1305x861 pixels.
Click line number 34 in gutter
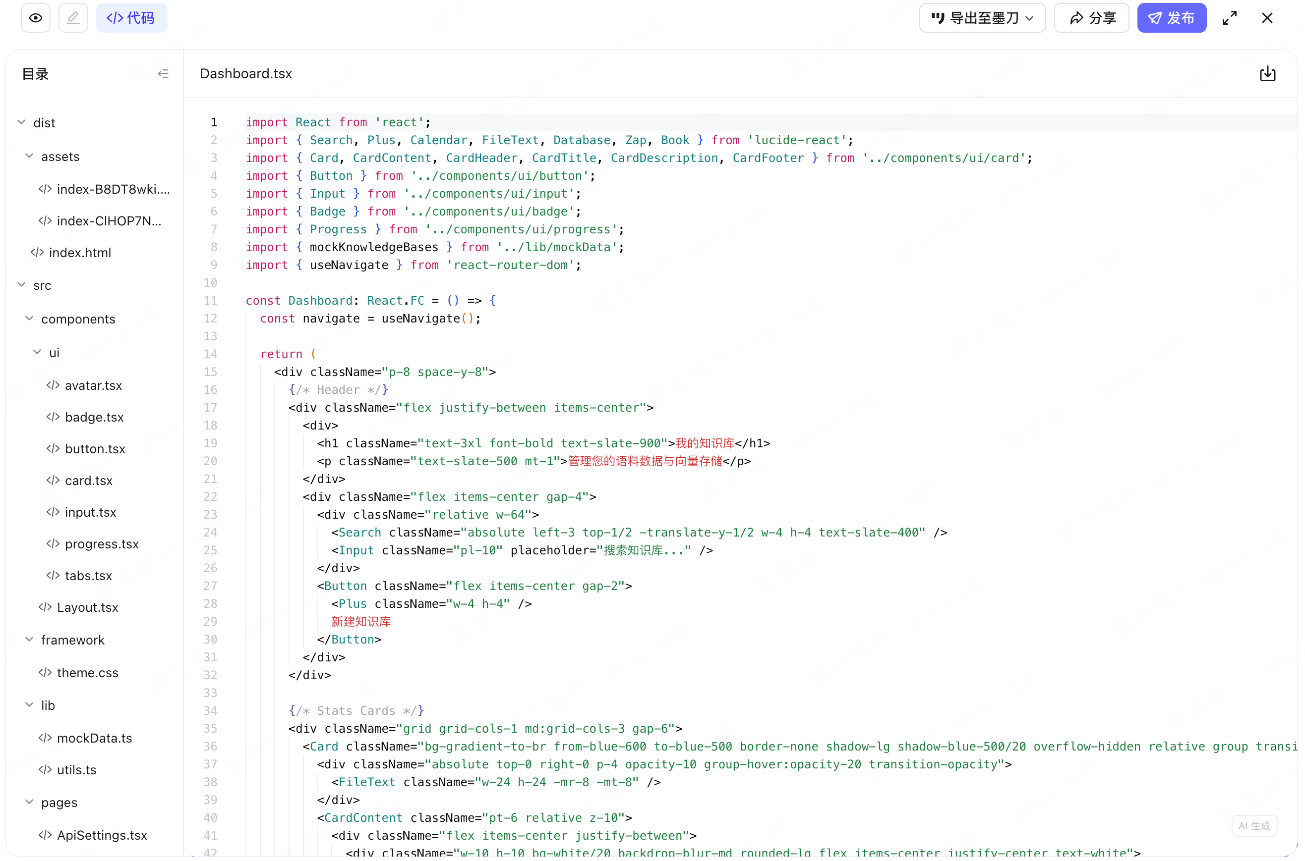tap(210, 711)
